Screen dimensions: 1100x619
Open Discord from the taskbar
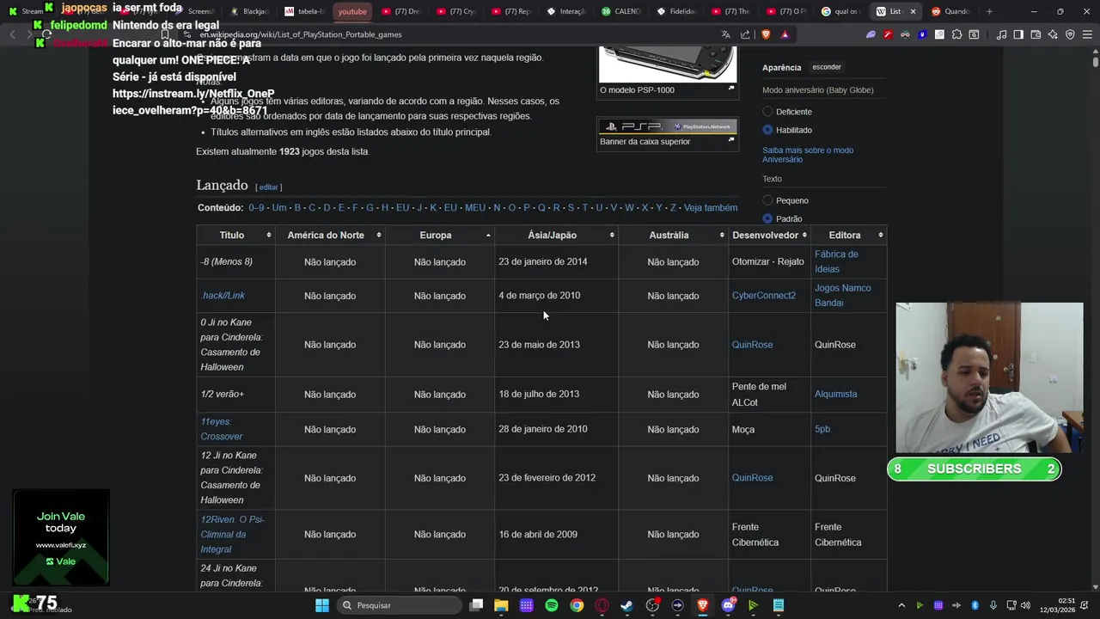click(x=729, y=605)
